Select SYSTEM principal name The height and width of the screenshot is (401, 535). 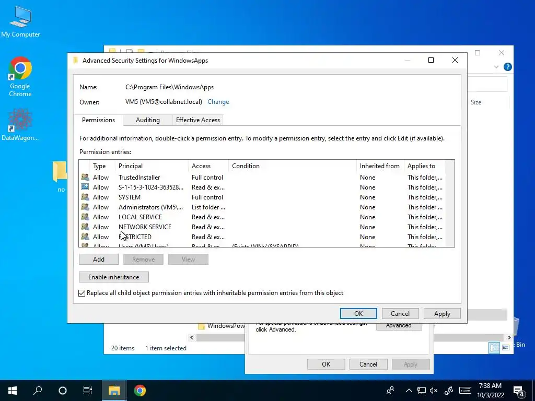point(130,197)
